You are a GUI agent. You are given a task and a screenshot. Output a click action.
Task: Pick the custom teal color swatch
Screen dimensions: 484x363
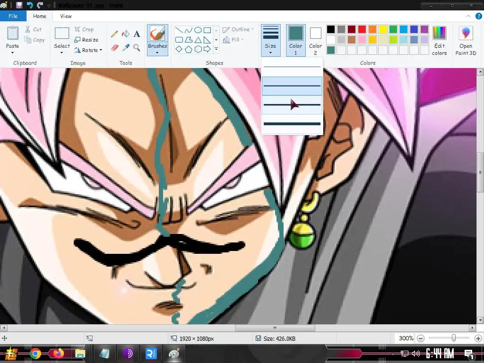[330, 50]
